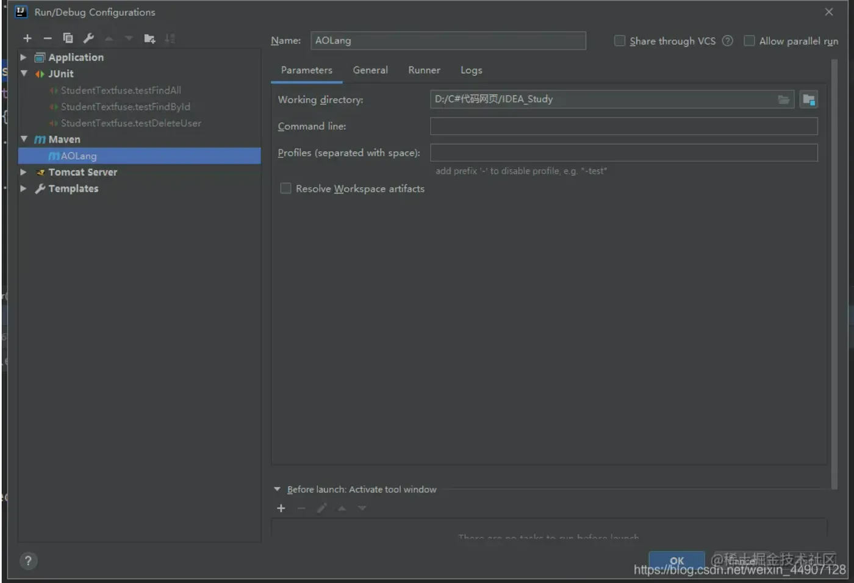The width and height of the screenshot is (854, 583).
Task: Move before launch task up
Action: tap(342, 508)
